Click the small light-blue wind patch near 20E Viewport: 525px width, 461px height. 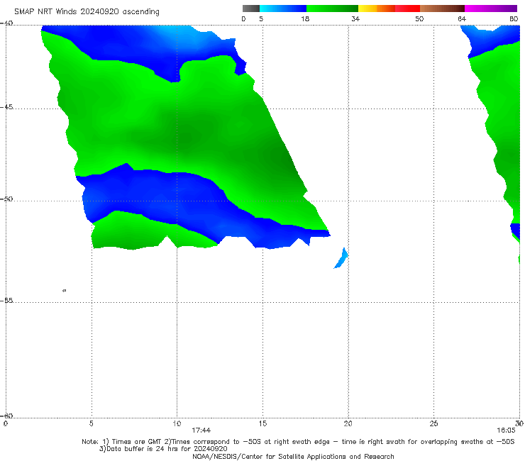coord(341,258)
